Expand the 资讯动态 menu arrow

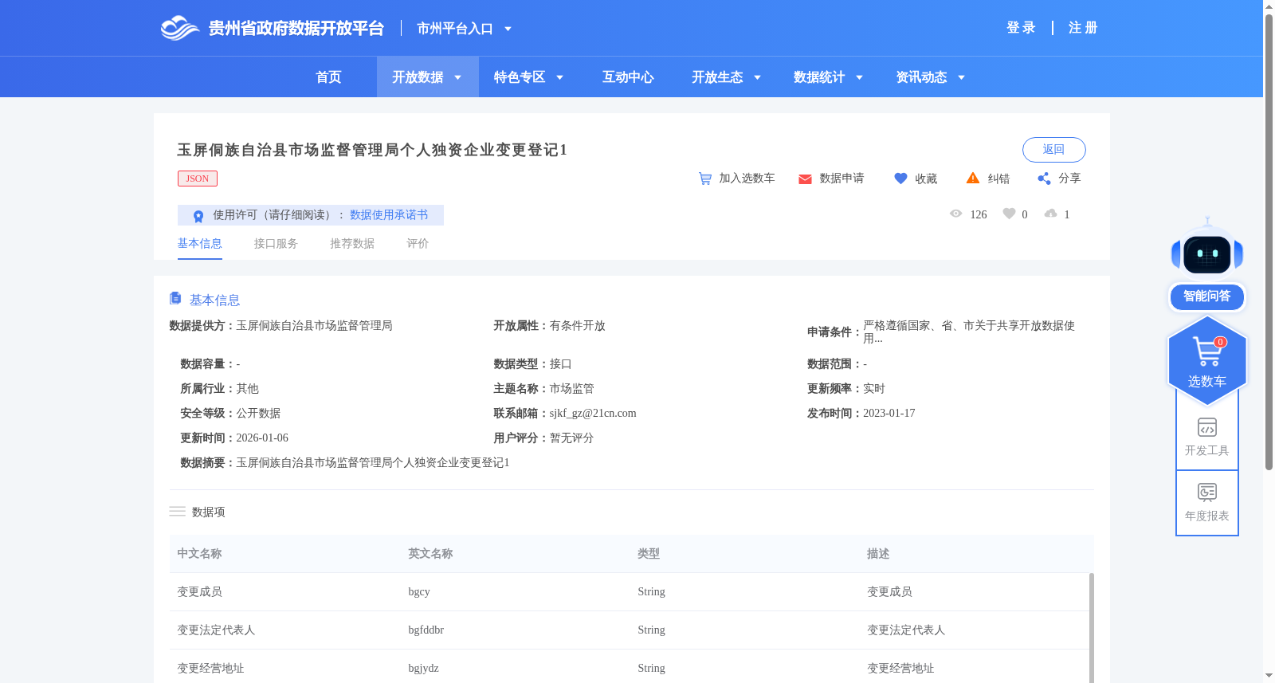coord(961,77)
